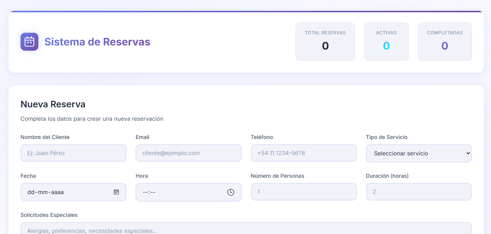The image size is (491, 234).
Task: Click the blue zero under ACTIVAS
Action: tap(386, 46)
